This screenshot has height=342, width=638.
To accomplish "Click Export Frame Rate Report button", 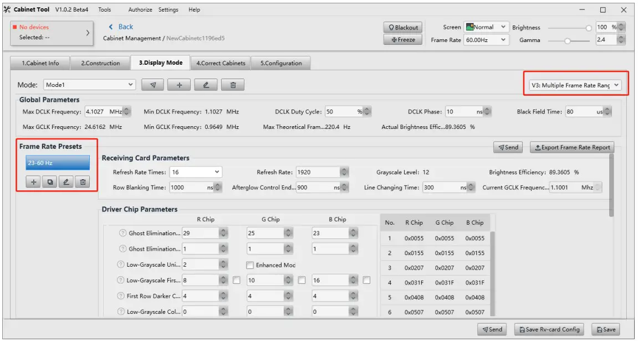I will [571, 147].
